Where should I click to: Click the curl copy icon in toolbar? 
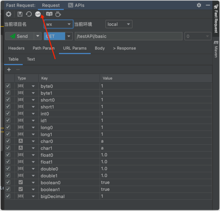(38, 14)
